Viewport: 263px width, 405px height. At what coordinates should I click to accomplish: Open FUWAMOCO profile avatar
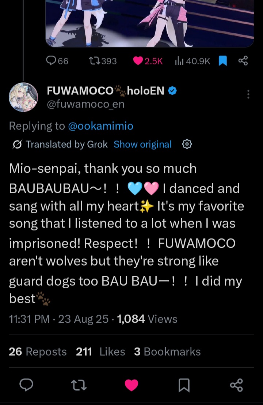click(23, 97)
